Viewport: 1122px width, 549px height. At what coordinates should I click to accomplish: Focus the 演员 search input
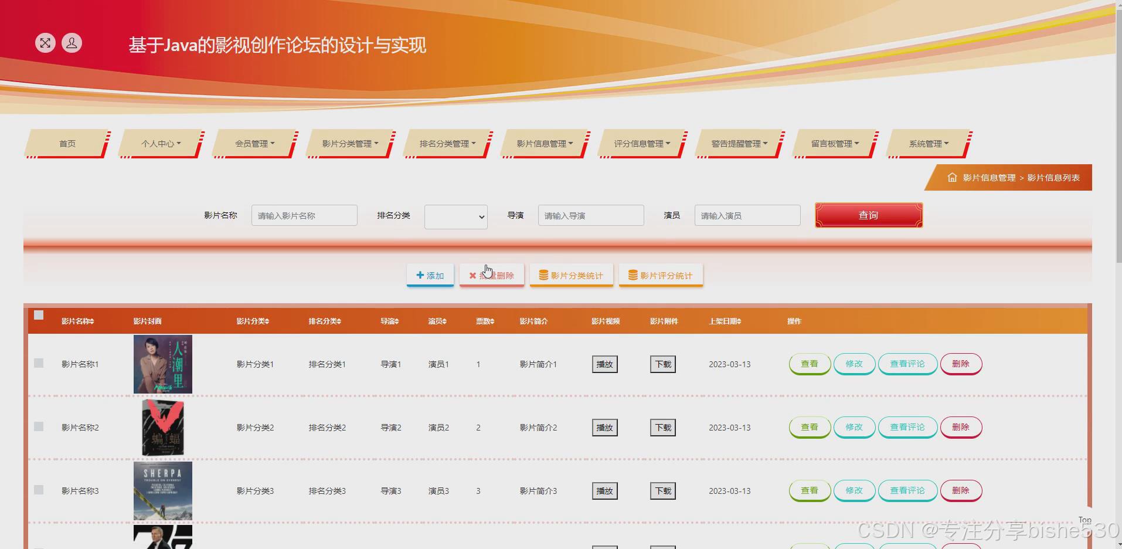pyautogui.click(x=747, y=215)
